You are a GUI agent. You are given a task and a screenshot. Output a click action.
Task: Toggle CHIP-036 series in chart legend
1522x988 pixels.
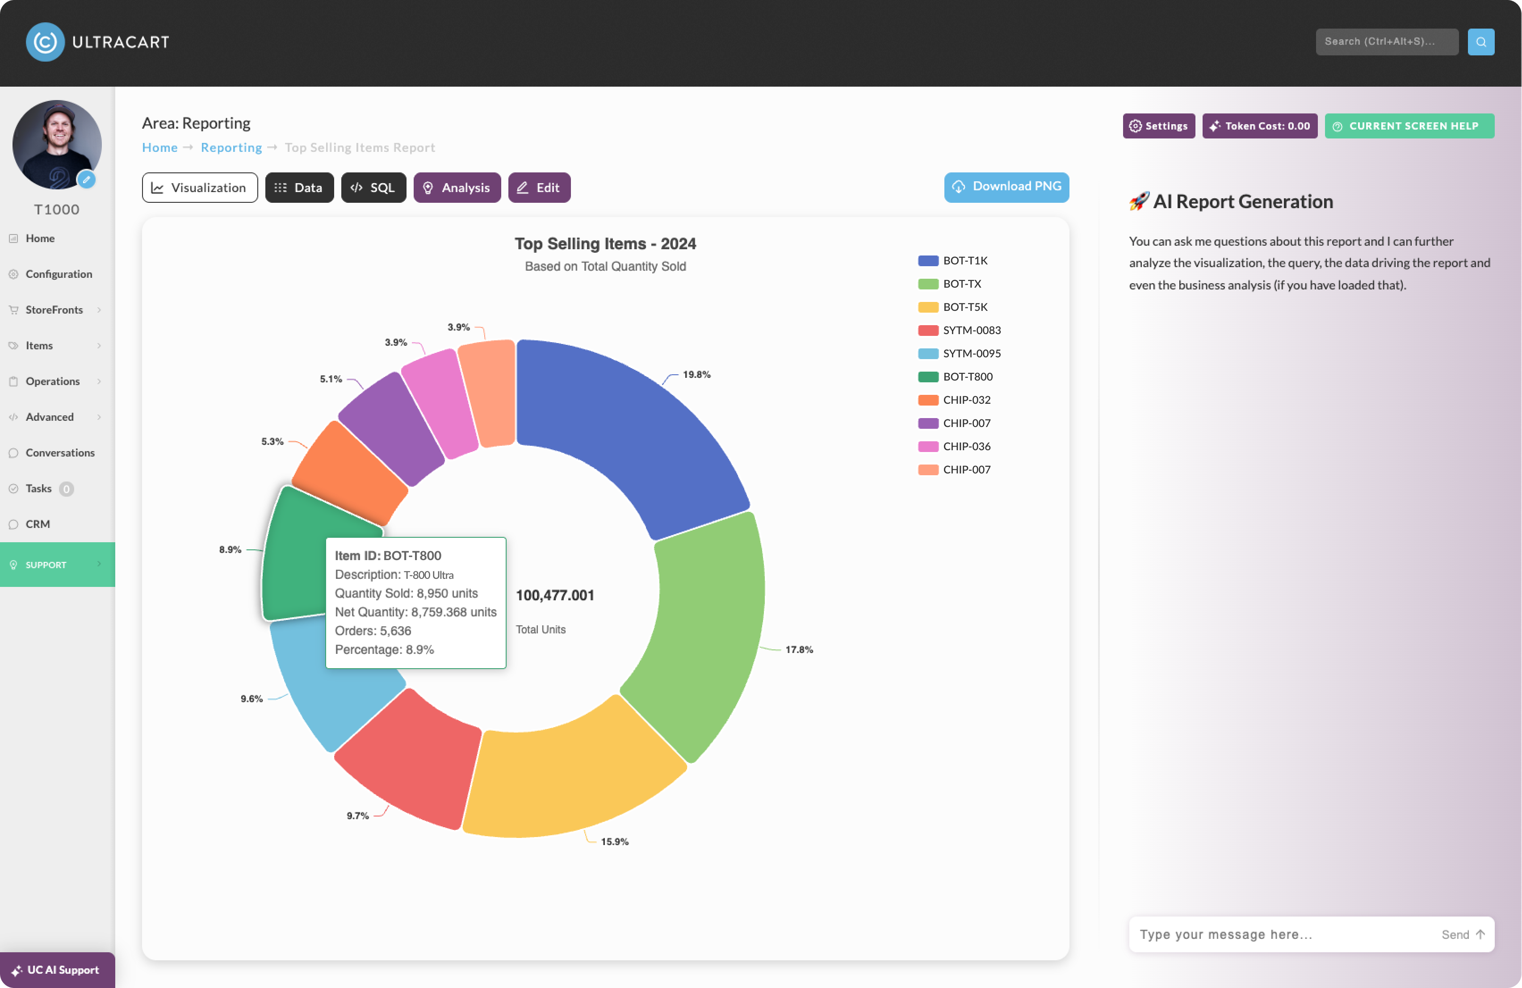point(954,446)
